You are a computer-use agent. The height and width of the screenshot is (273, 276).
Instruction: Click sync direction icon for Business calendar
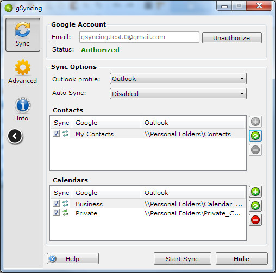coord(65,204)
